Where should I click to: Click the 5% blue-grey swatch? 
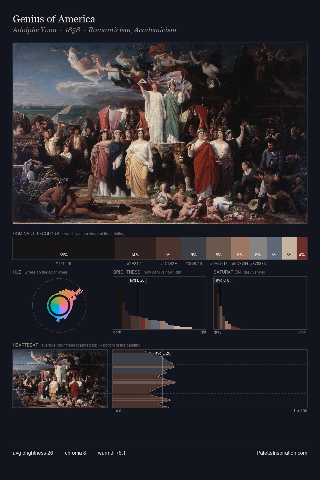click(x=274, y=248)
